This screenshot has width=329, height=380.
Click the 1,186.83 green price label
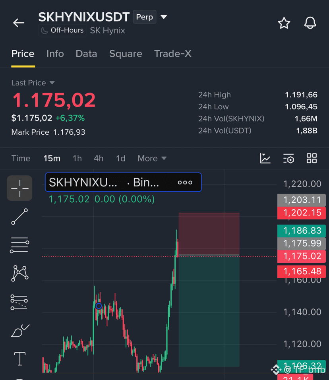click(x=301, y=231)
